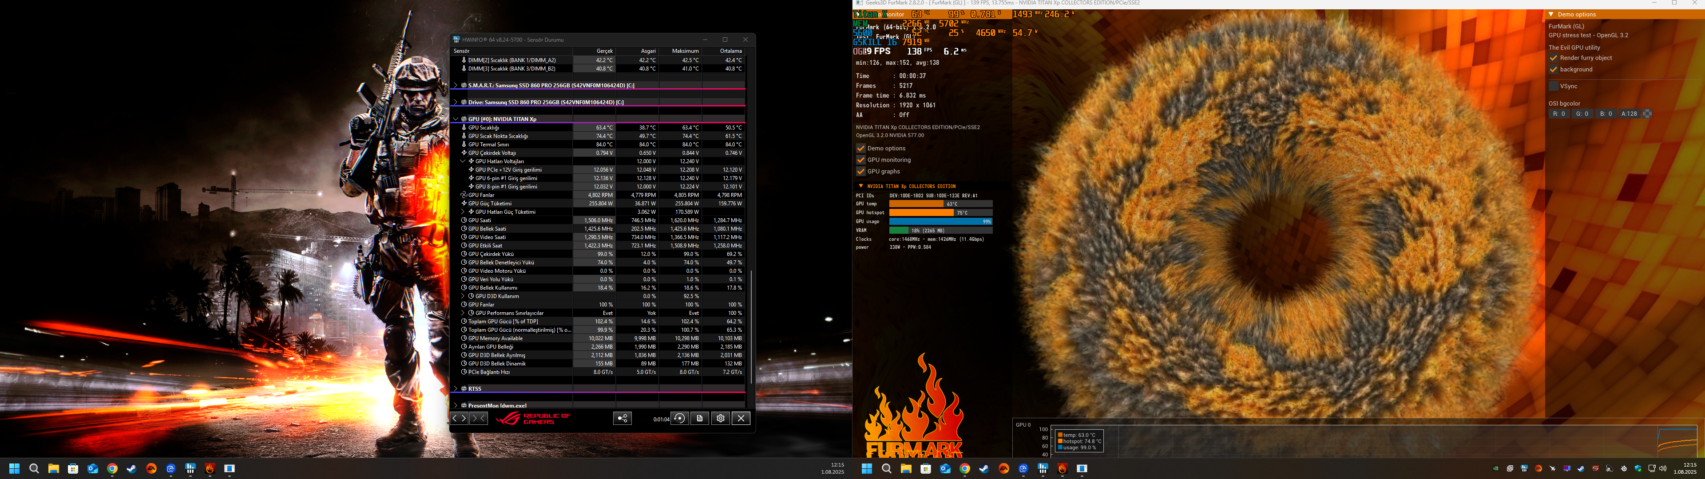Select PCIe Bağlantı Hızı row
Viewport: 1705px width, 479px height.
(599, 372)
